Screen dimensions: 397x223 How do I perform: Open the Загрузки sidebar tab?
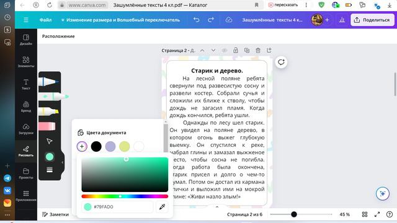(x=26, y=129)
